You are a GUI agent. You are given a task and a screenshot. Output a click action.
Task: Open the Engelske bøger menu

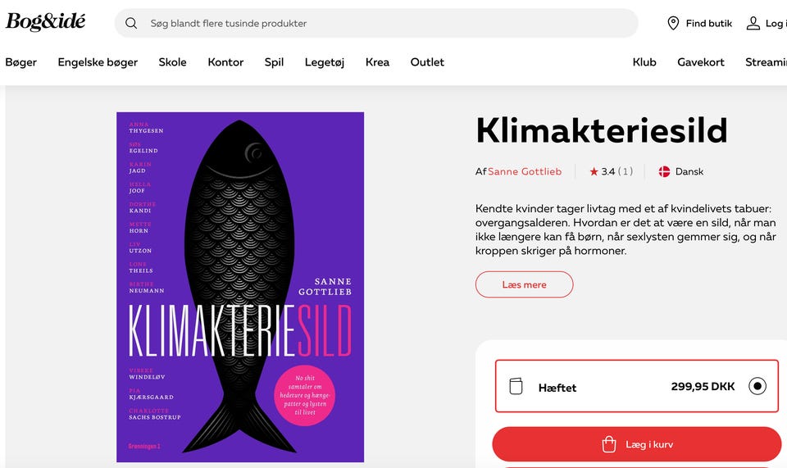(98, 62)
